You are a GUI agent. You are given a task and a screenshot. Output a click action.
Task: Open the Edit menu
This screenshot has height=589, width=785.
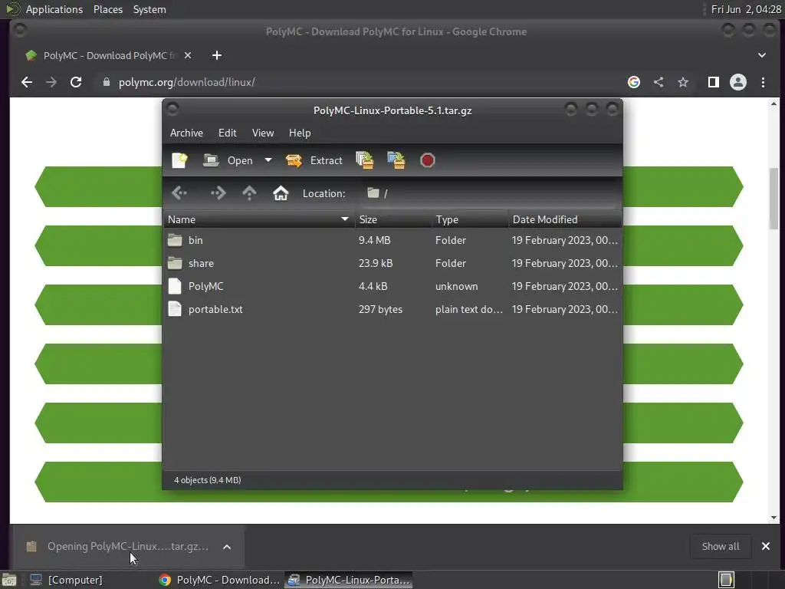[x=227, y=133]
